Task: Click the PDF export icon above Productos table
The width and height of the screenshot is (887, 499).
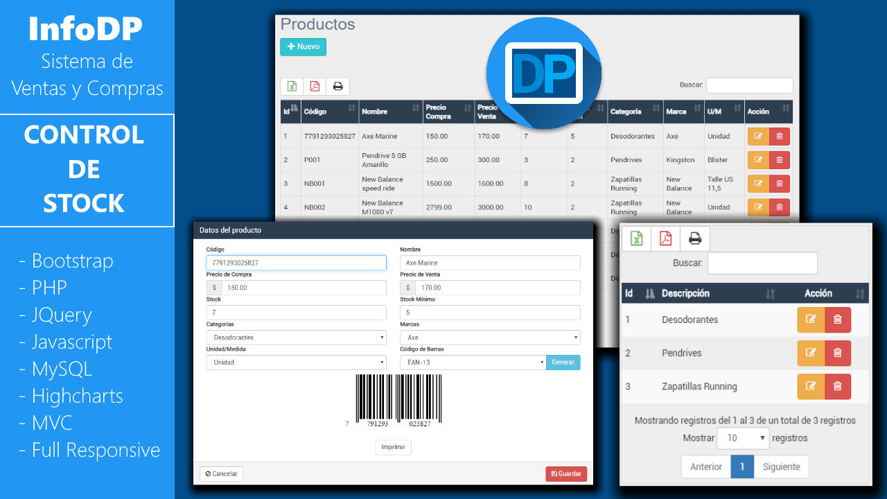Action: pyautogui.click(x=315, y=87)
